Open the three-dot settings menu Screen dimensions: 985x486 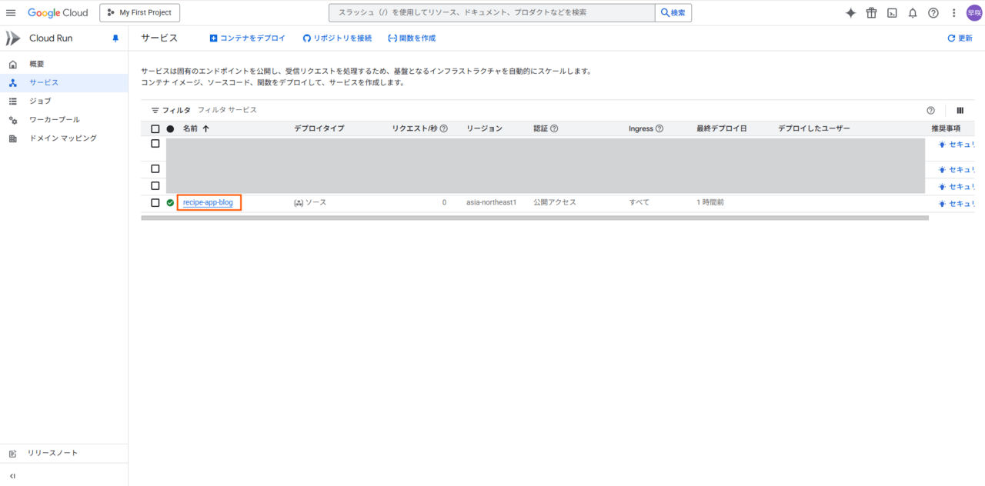[954, 13]
